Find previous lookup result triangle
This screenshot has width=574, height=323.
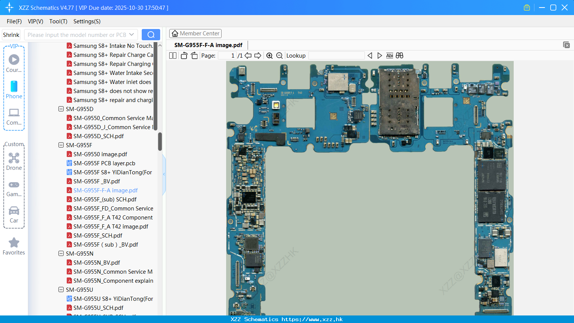370,55
